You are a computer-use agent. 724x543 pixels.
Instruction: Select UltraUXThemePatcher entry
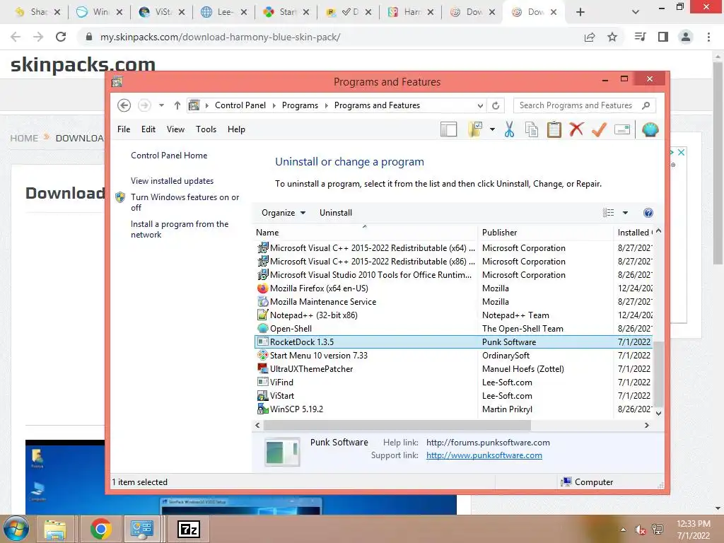tap(452, 369)
